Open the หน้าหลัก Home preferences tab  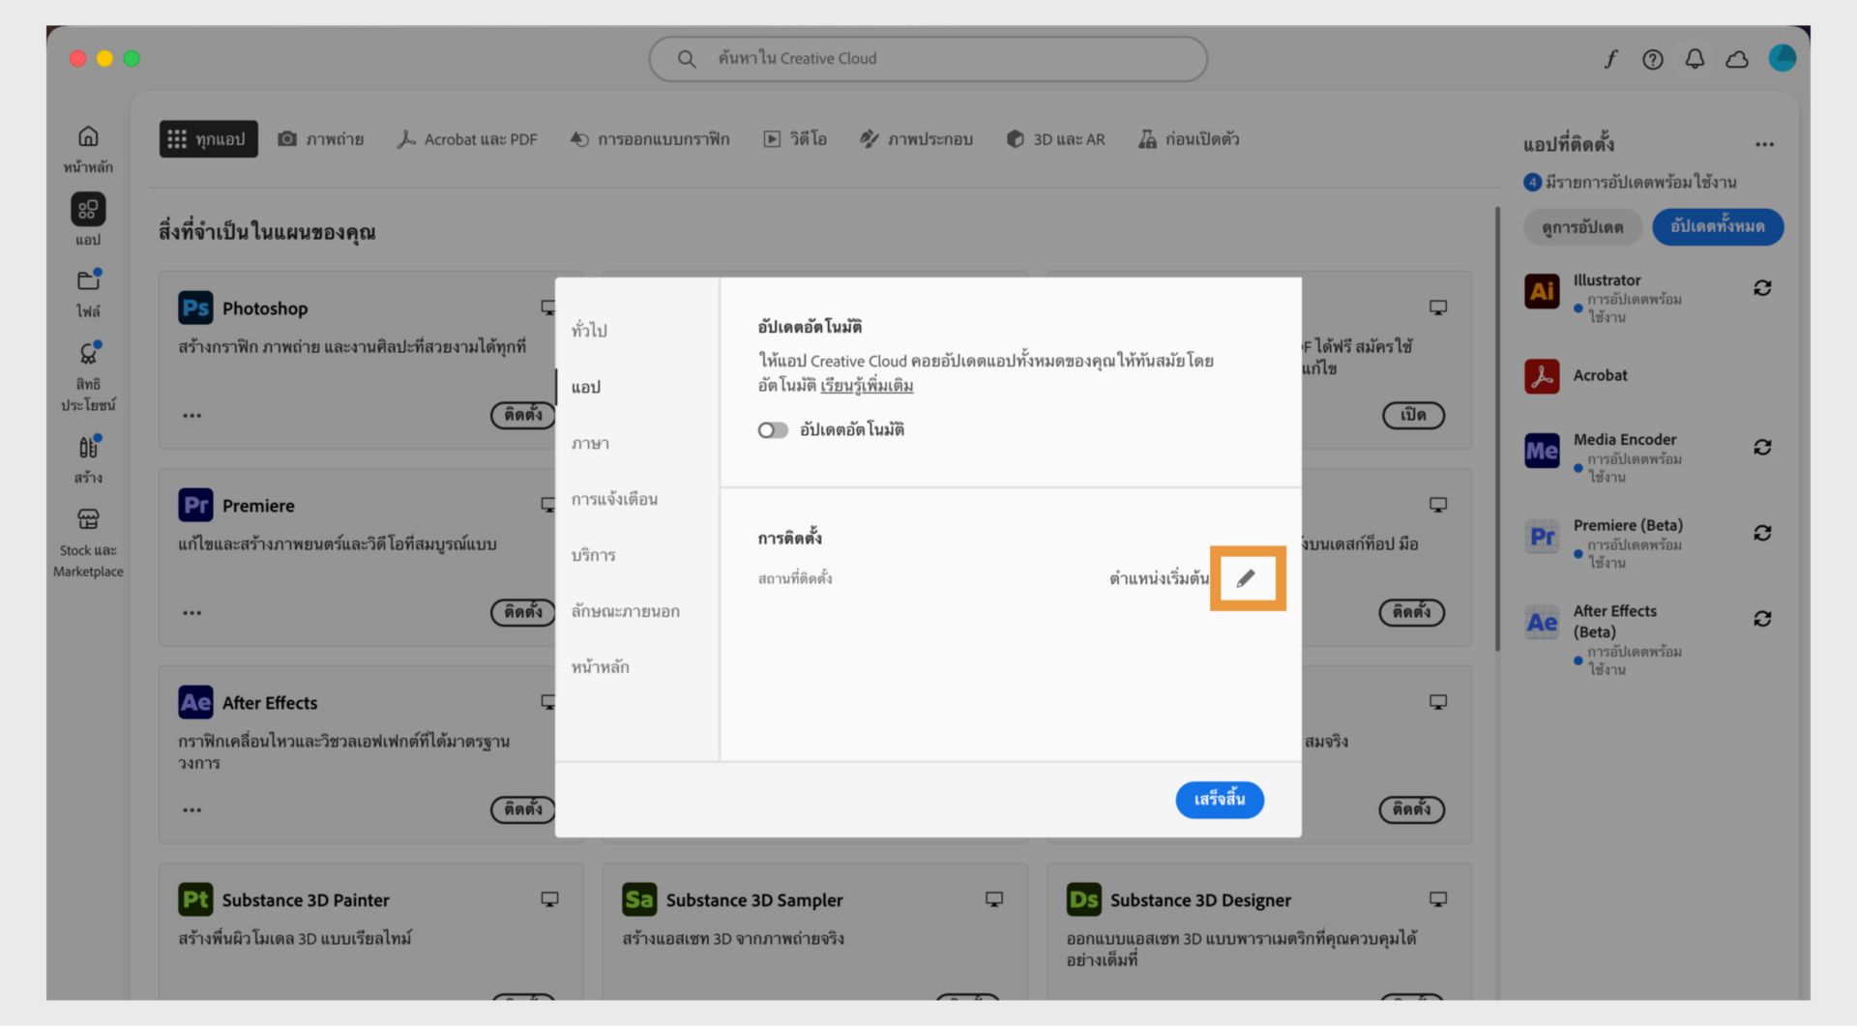tap(600, 667)
